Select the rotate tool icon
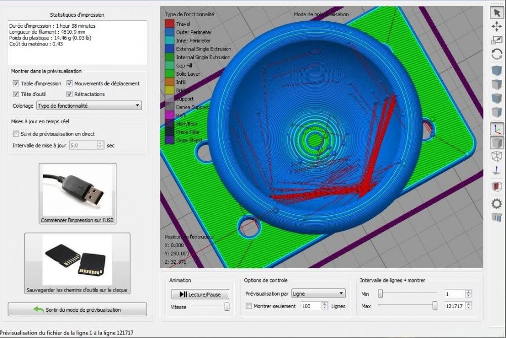The height and width of the screenshot is (338, 506). (x=497, y=54)
